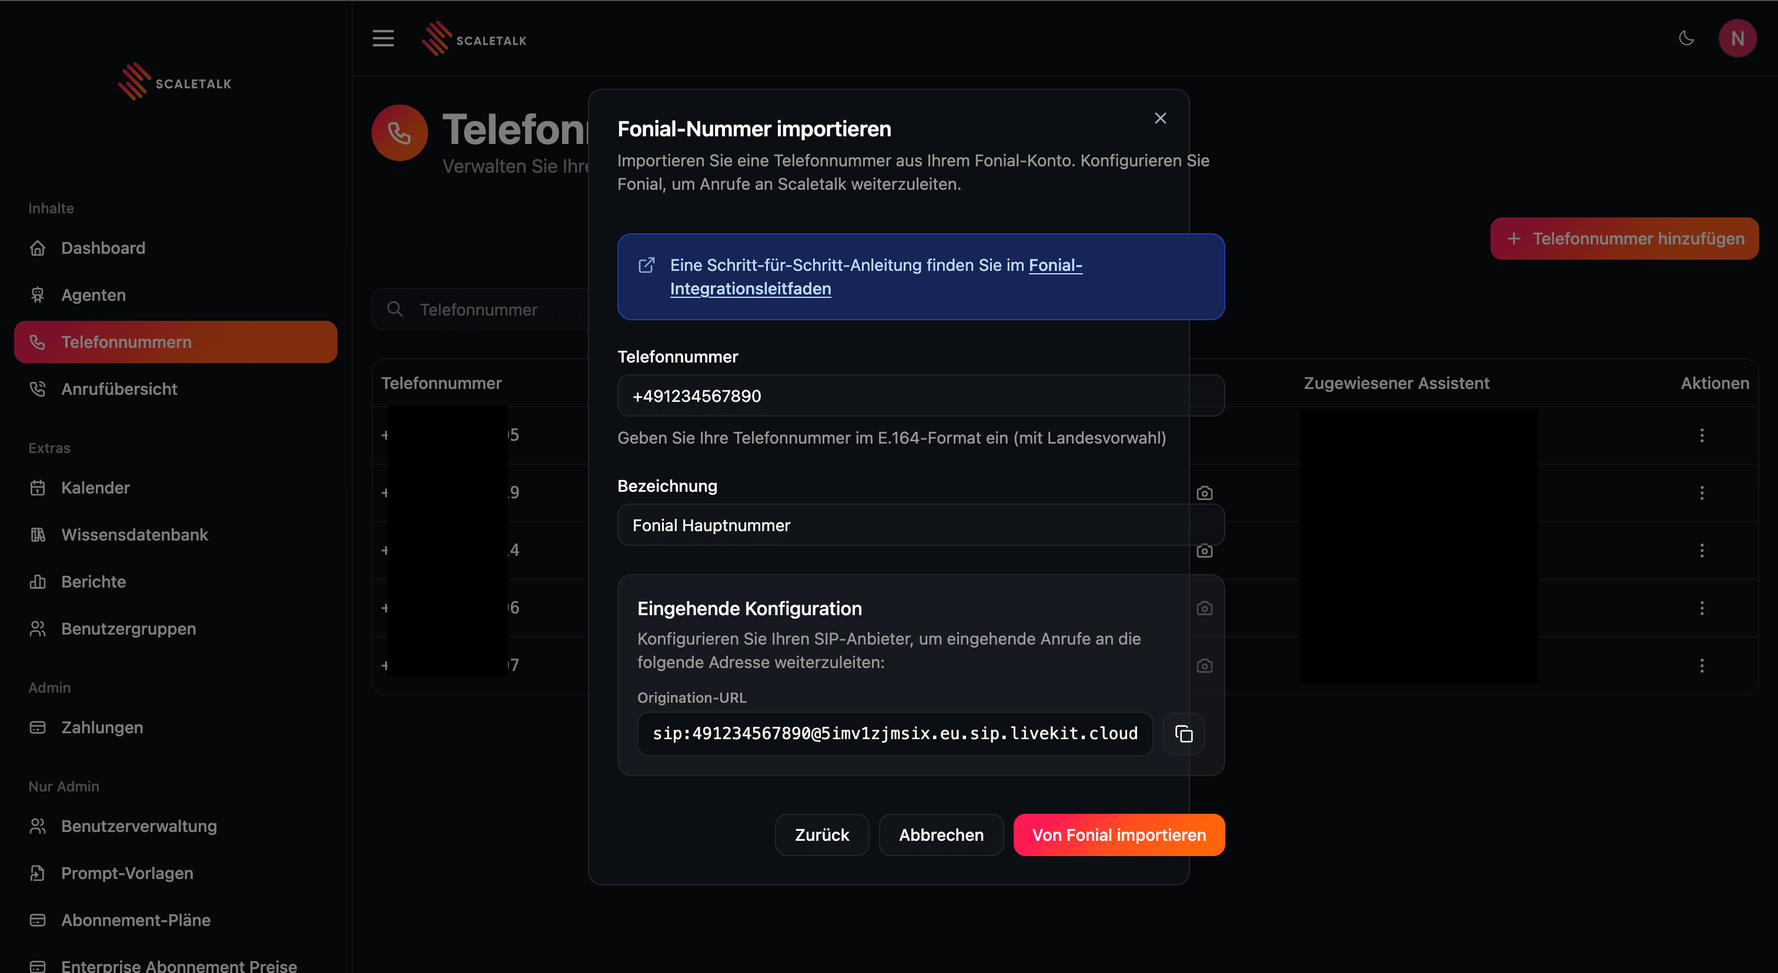This screenshot has height=973, width=1778.
Task: Open Berichte via its chart icon
Action: click(x=37, y=582)
